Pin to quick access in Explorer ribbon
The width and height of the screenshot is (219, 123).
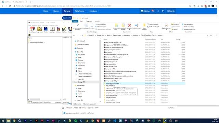(x=78, y=27)
